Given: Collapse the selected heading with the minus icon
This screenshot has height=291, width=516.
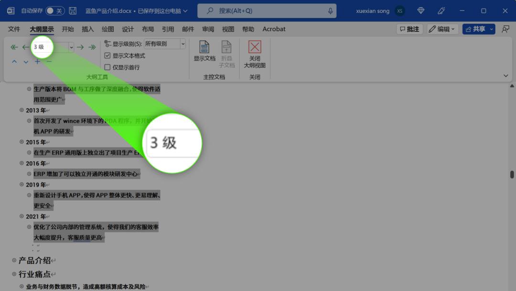Looking at the screenshot, I should click(x=49, y=61).
